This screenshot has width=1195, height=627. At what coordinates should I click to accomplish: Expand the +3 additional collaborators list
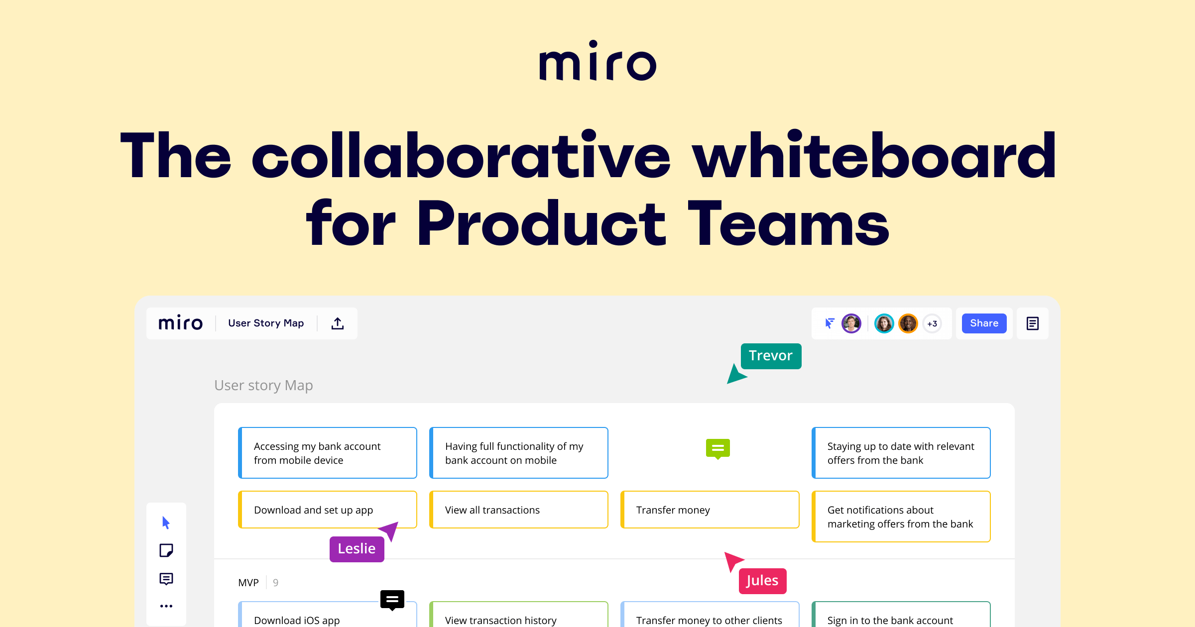point(932,324)
